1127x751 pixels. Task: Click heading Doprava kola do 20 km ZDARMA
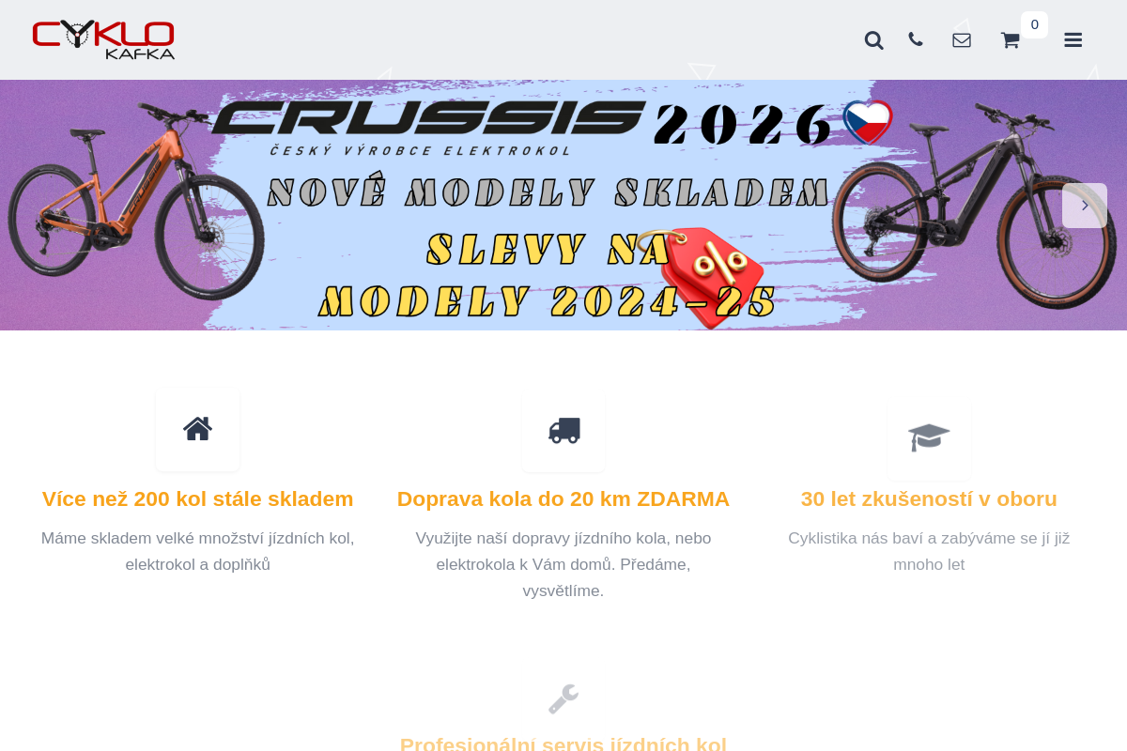click(x=563, y=498)
